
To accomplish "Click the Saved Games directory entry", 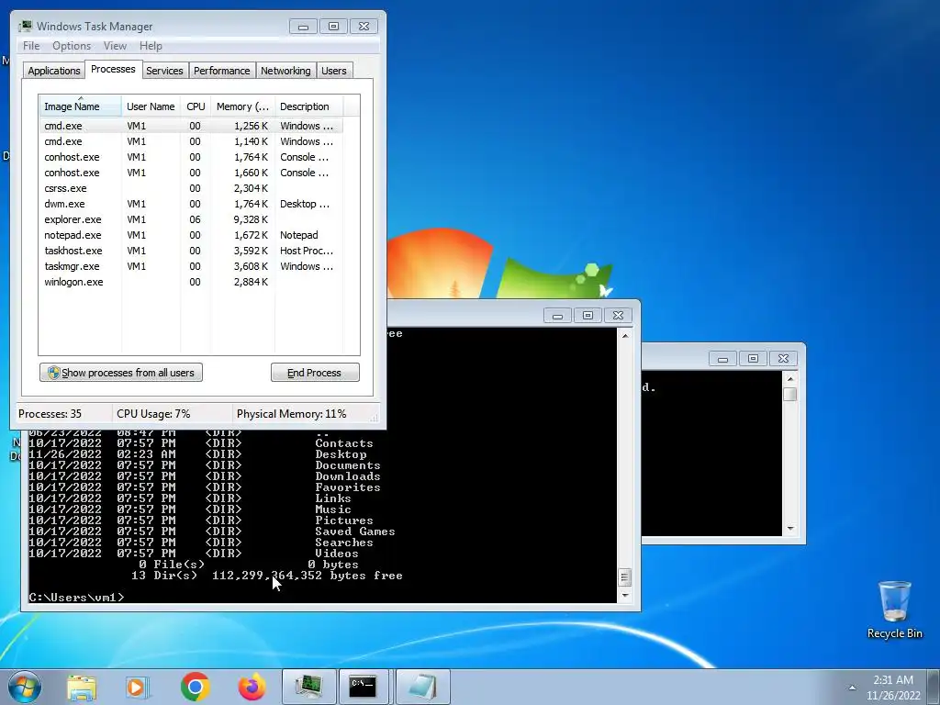I will (355, 532).
